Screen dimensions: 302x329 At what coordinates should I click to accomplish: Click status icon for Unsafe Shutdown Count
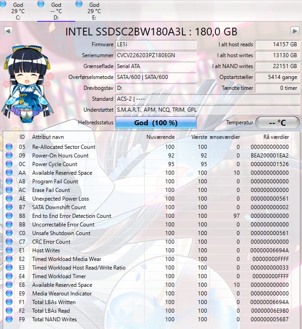(9, 233)
